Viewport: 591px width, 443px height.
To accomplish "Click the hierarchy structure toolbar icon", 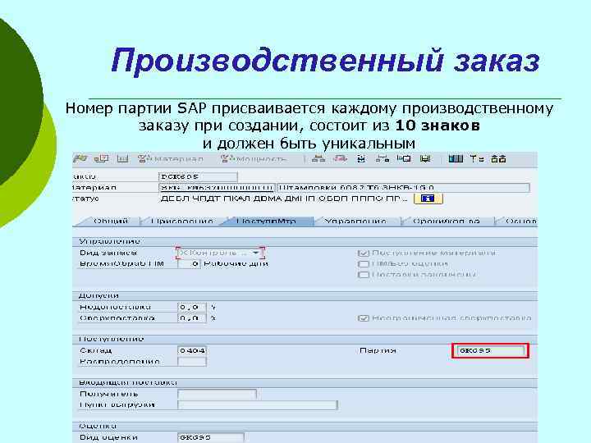I will click(x=383, y=158).
